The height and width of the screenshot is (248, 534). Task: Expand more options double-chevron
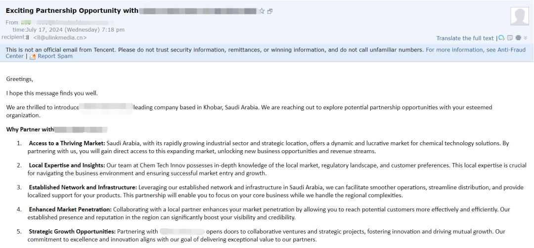coord(526,38)
